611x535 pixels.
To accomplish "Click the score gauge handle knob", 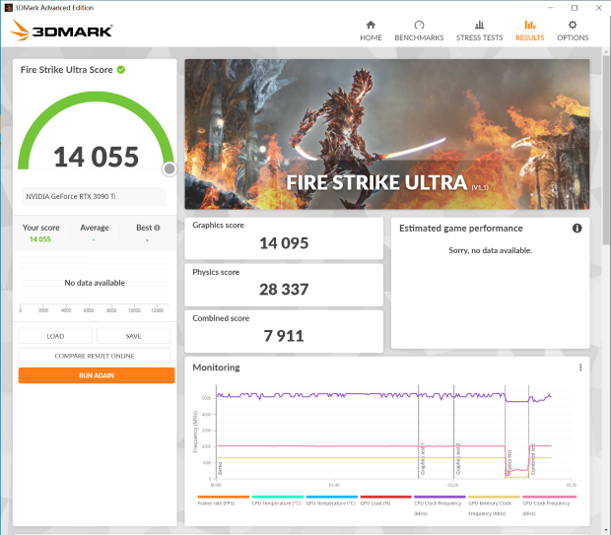I will click(170, 168).
